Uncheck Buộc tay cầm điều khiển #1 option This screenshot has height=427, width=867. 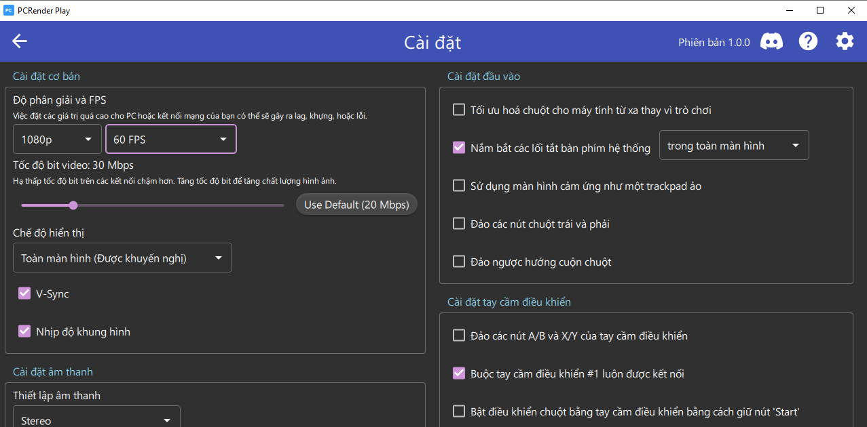pyautogui.click(x=459, y=373)
